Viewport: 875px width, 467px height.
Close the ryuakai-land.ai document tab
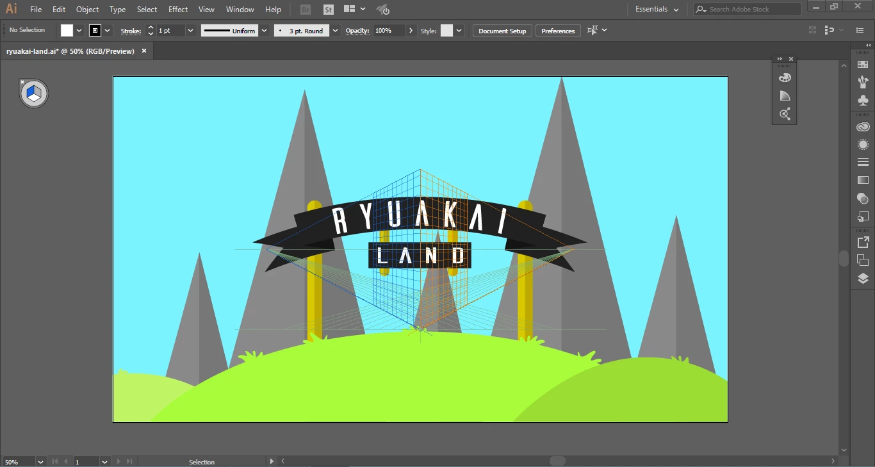144,51
